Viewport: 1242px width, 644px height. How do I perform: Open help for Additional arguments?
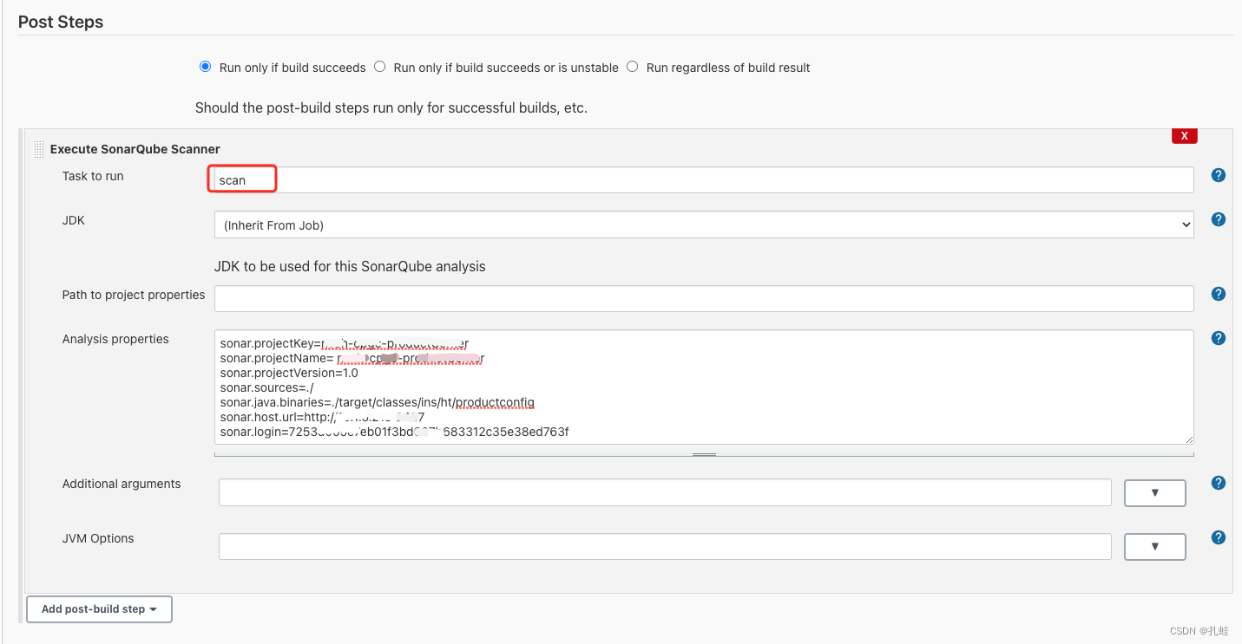(1218, 483)
